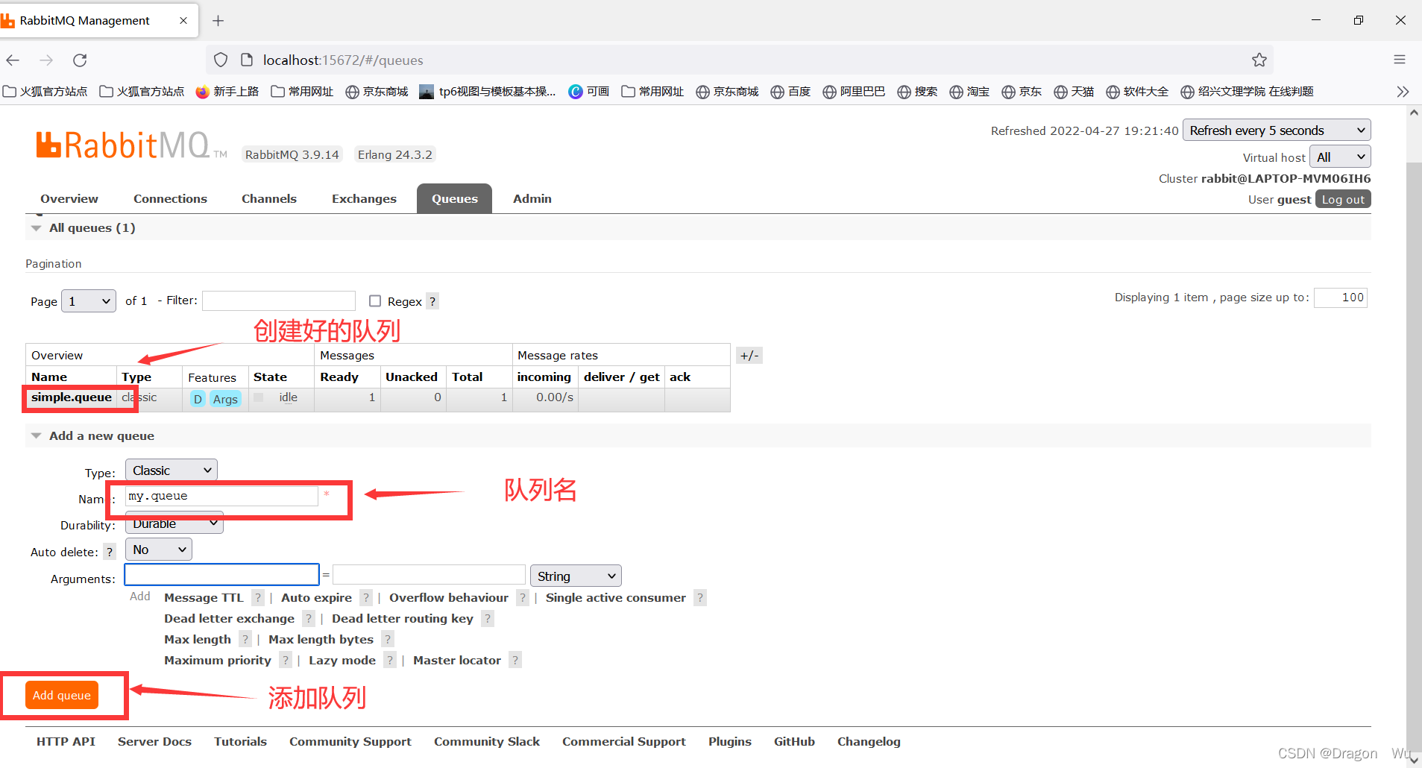Click the Args badge on simple.queue row
Image resolution: width=1422 pixels, height=768 pixels.
[x=224, y=399]
